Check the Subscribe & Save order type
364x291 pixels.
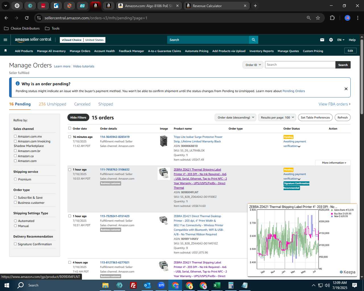pos(15,198)
